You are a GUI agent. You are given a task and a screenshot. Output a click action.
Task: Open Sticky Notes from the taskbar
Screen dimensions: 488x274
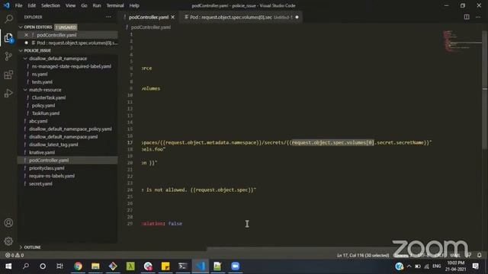click(x=165, y=266)
